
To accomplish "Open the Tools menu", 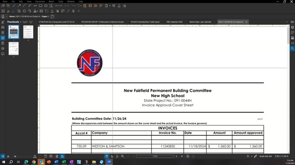I will click(x=60, y=1).
